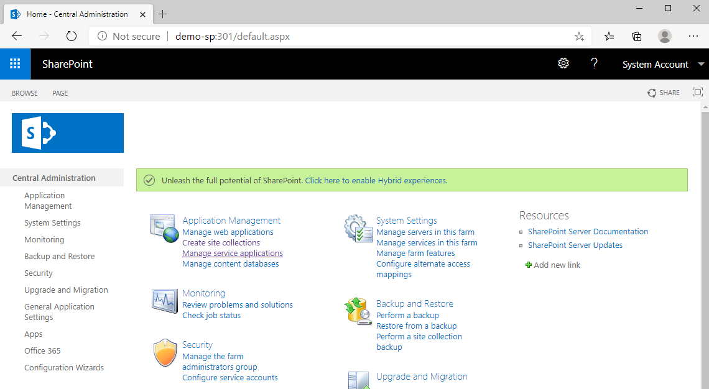Go back using the browser back arrow
709x389 pixels.
17,36
